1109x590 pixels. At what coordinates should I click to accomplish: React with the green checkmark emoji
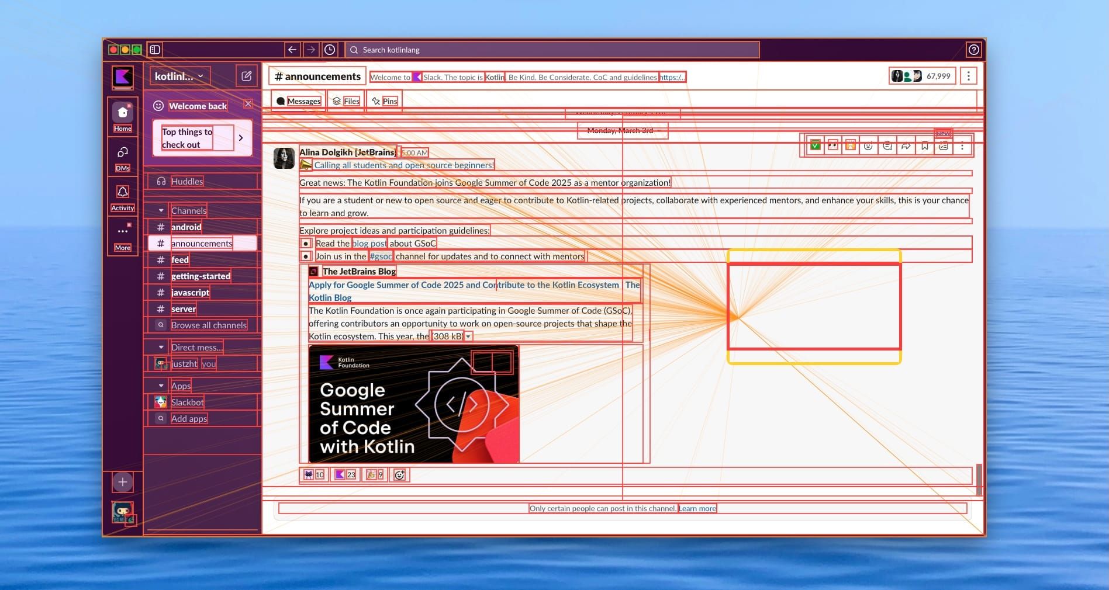[x=815, y=146]
